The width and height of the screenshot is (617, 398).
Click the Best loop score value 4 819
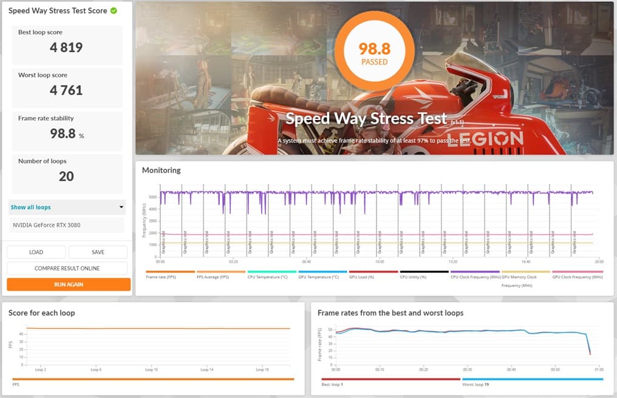coord(66,47)
